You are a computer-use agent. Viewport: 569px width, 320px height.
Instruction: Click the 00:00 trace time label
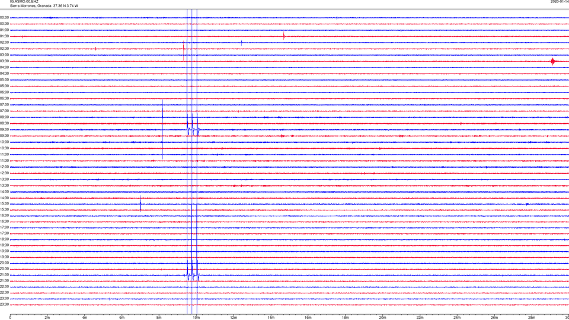coord(5,17)
